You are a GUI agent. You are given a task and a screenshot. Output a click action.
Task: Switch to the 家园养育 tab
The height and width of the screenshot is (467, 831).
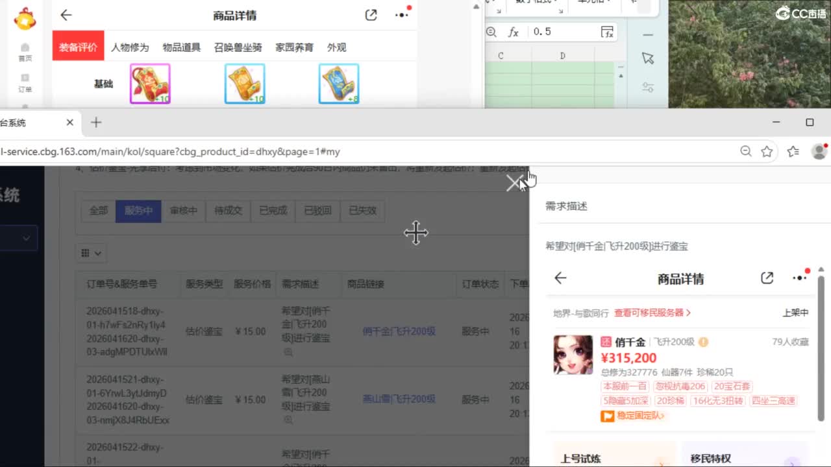point(295,47)
